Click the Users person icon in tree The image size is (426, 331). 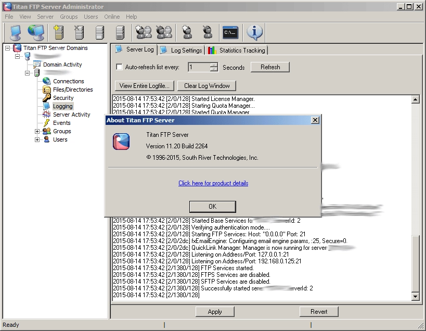coord(47,139)
